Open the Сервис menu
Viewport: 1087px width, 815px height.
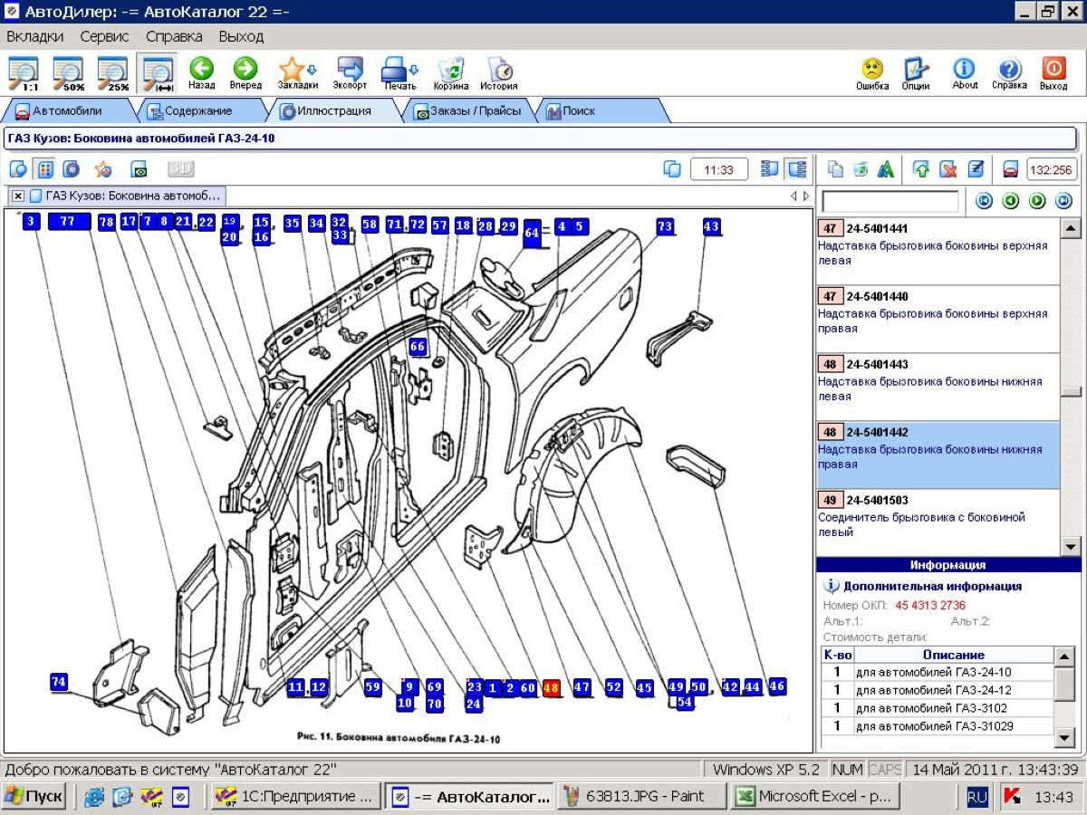104,37
